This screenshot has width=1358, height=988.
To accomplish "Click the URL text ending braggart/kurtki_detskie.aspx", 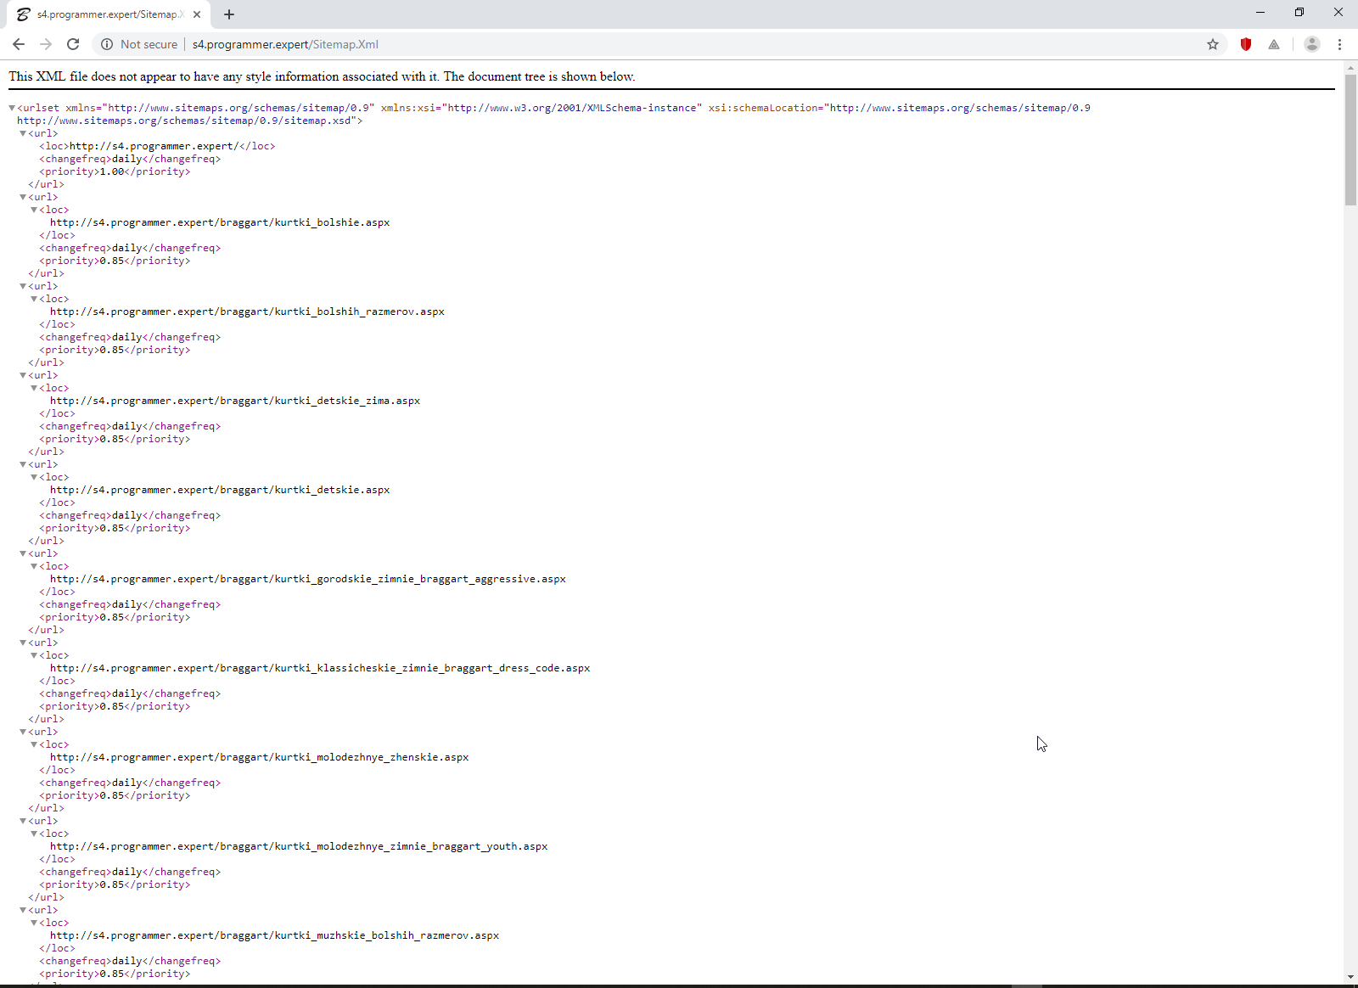I will (220, 490).
